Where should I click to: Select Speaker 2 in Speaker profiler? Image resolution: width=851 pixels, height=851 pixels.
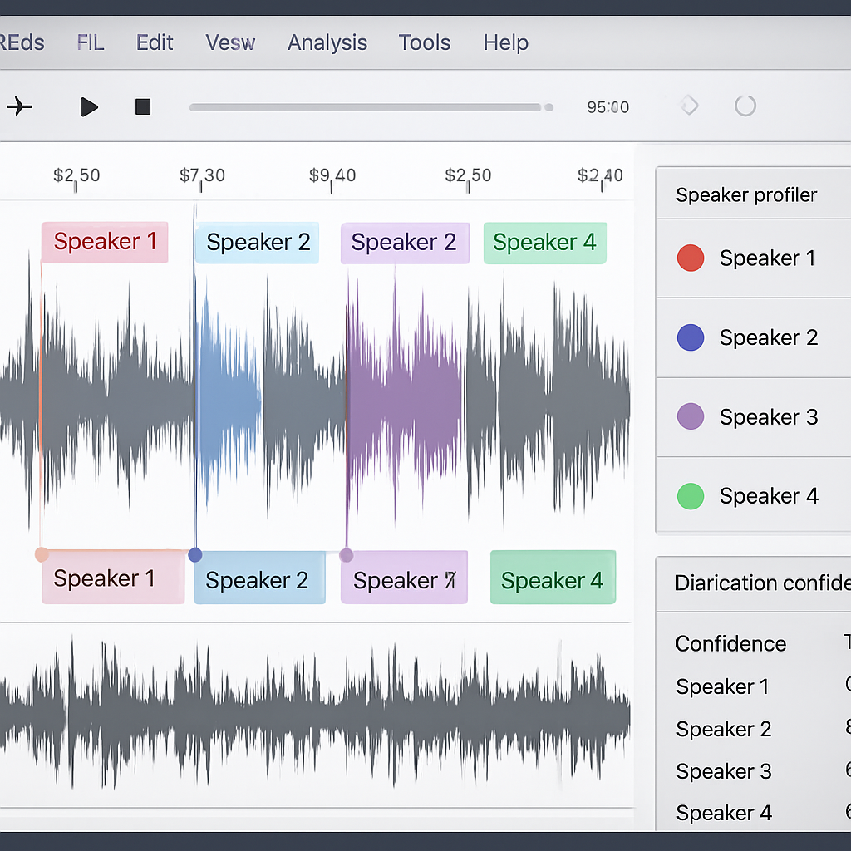coord(753,337)
